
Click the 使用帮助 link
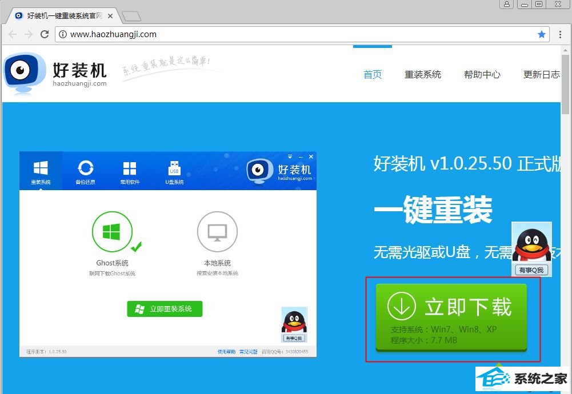226,352
